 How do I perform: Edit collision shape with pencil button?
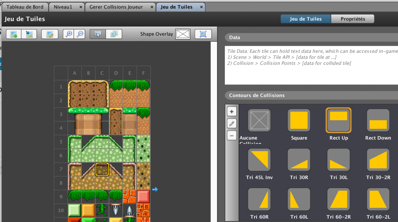click(x=232, y=124)
